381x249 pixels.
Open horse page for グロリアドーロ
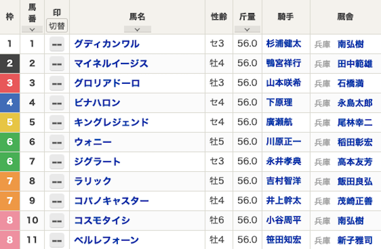pyautogui.click(x=107, y=83)
